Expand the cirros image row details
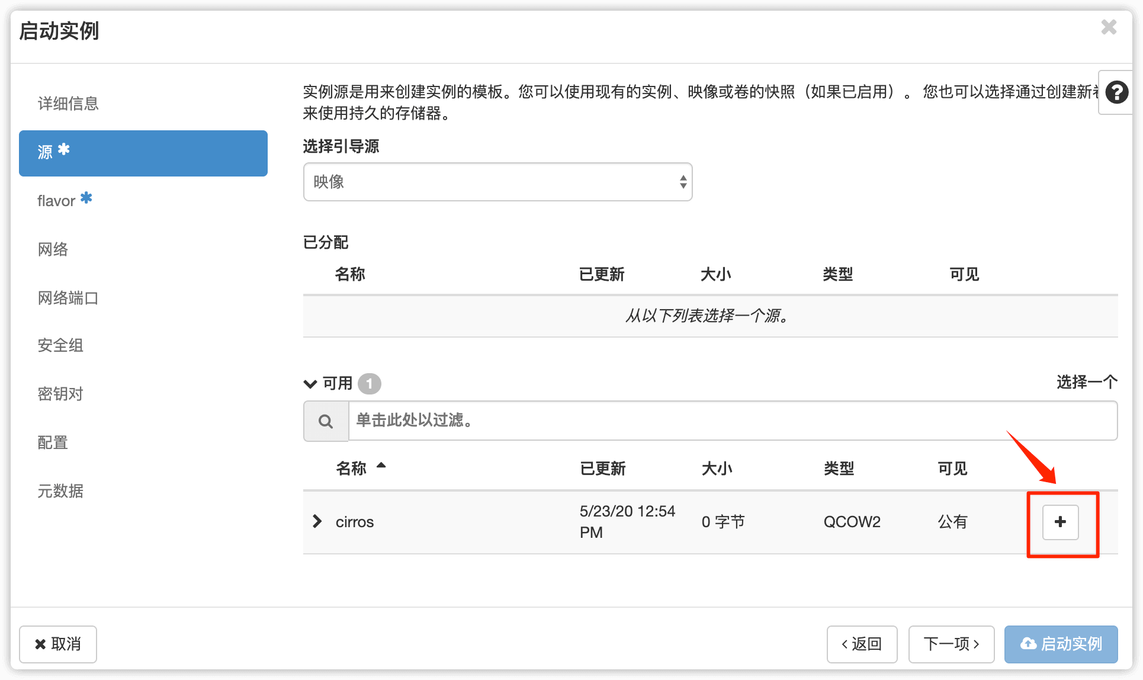 317,521
